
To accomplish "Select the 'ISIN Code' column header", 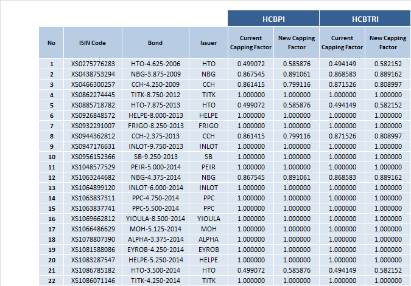I will coord(93,43).
